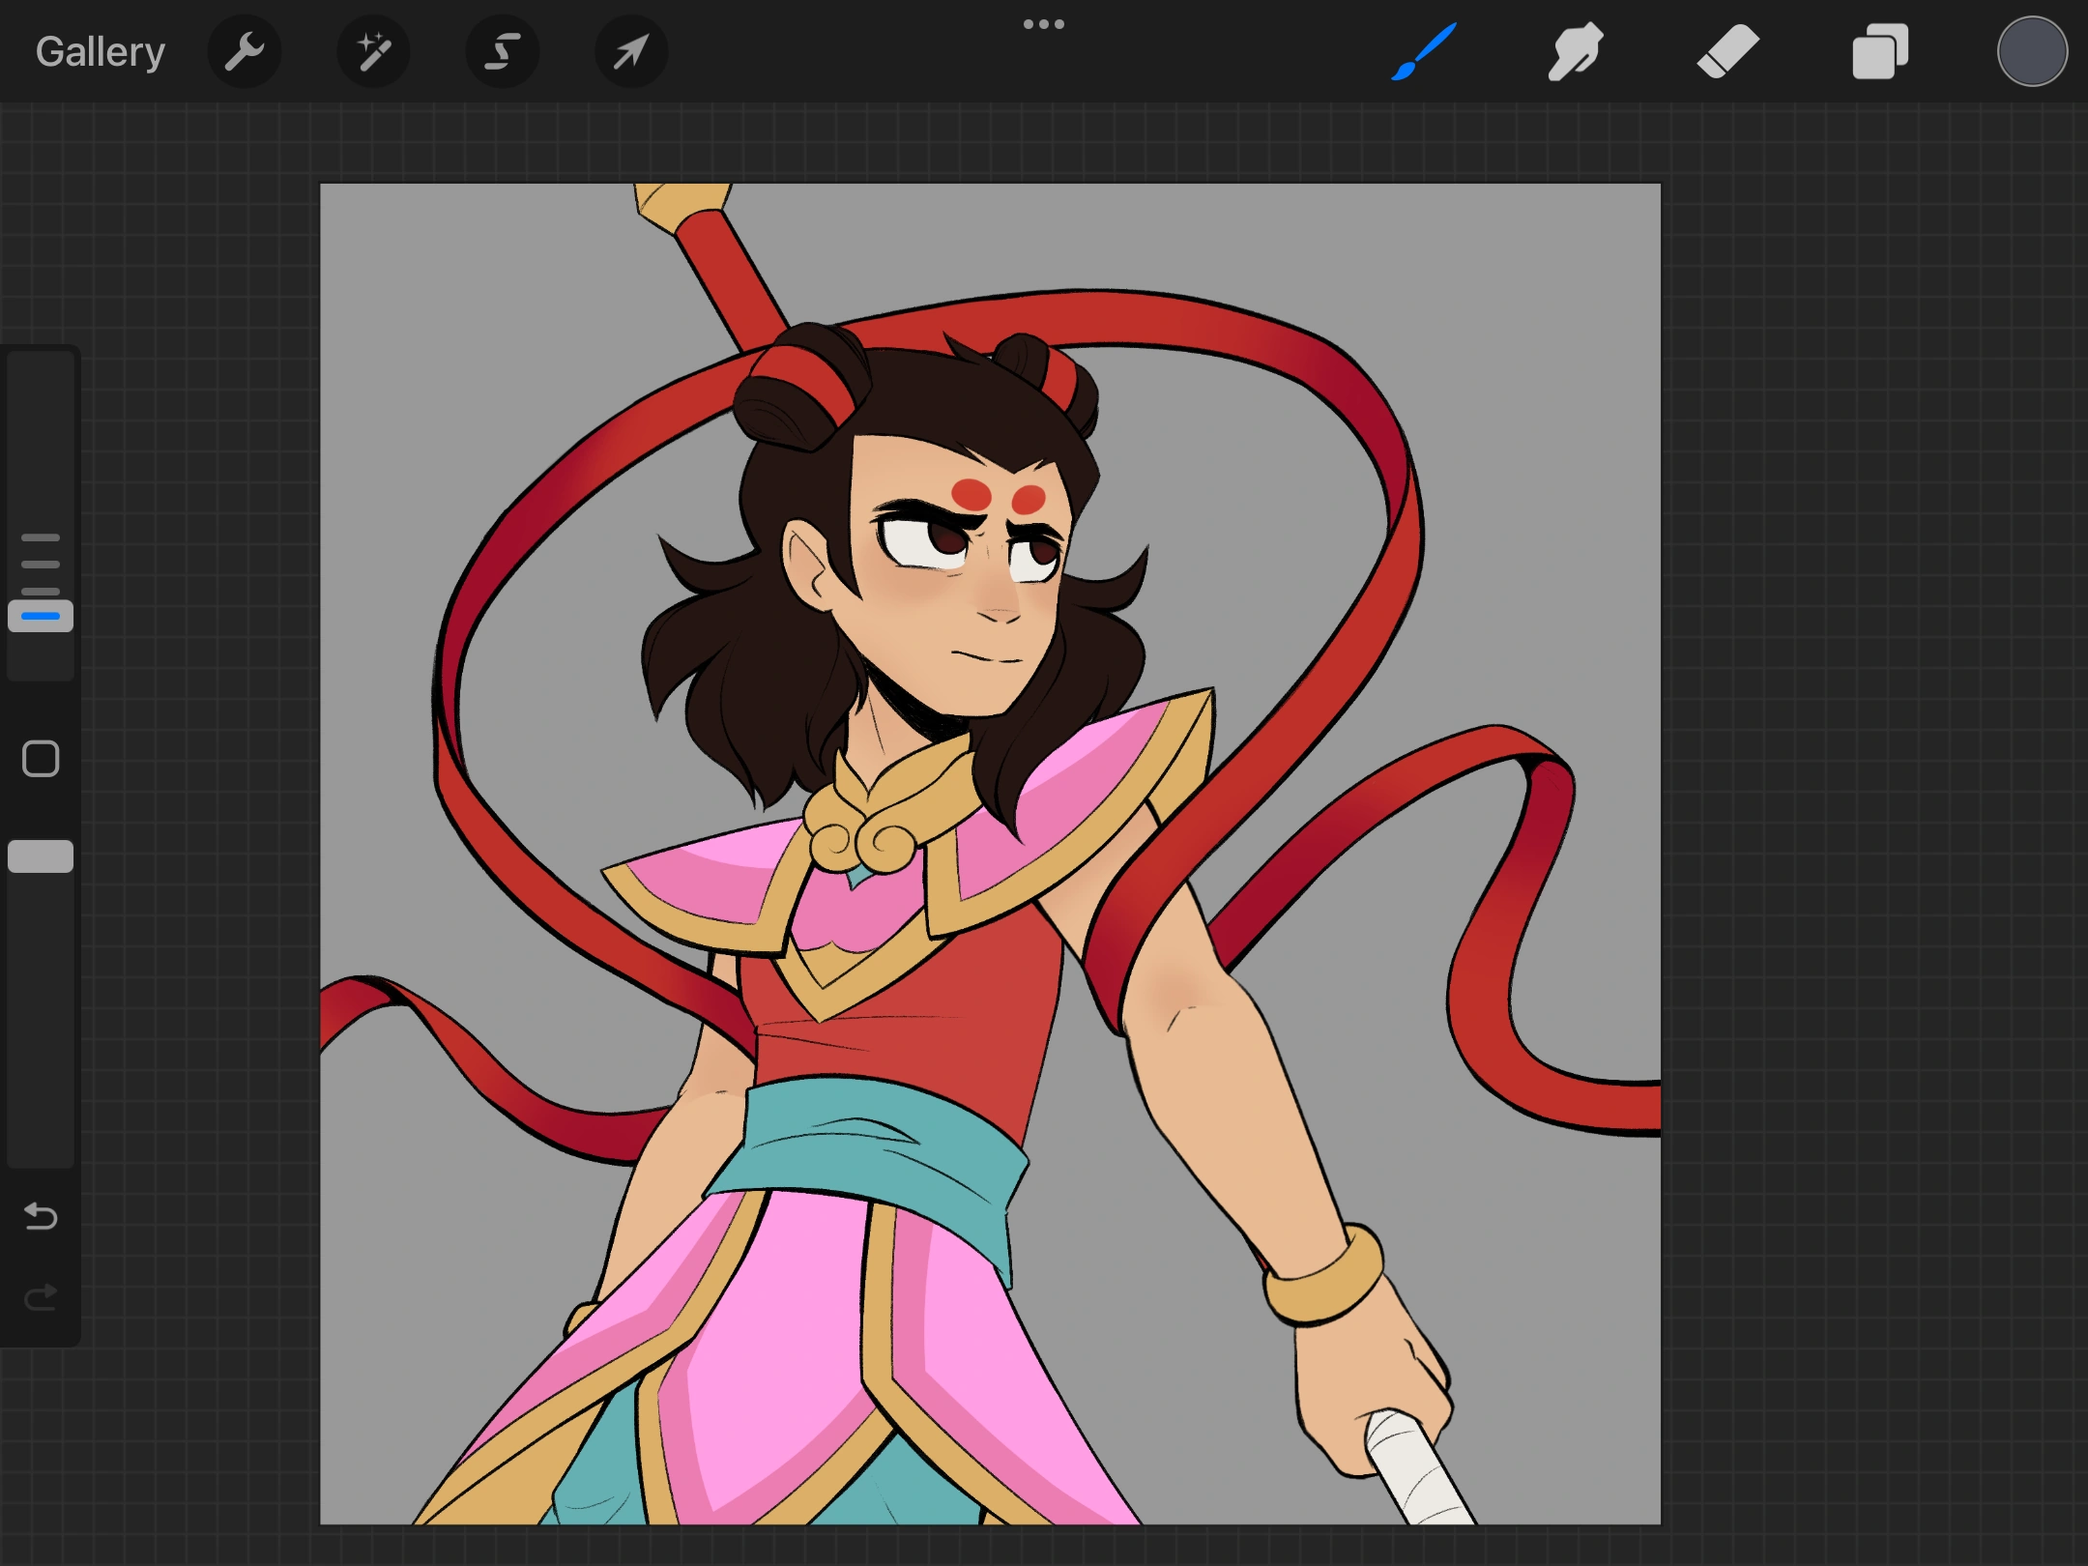Activate the Transform arrow tool
Screen dimensions: 2088x1566
point(630,50)
